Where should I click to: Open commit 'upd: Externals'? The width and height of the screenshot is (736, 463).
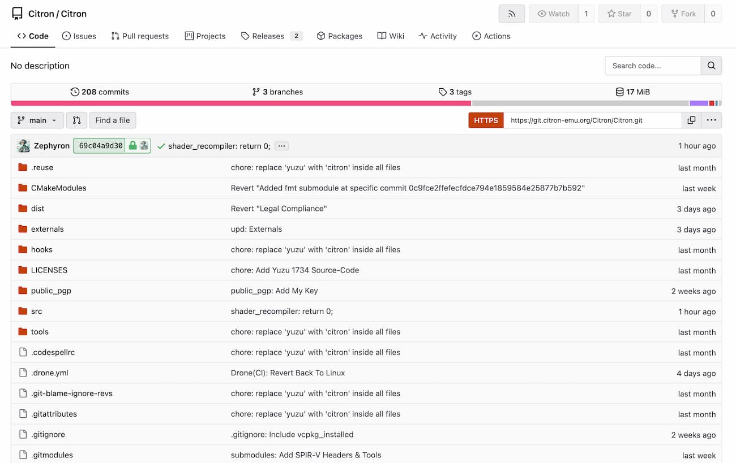(256, 229)
